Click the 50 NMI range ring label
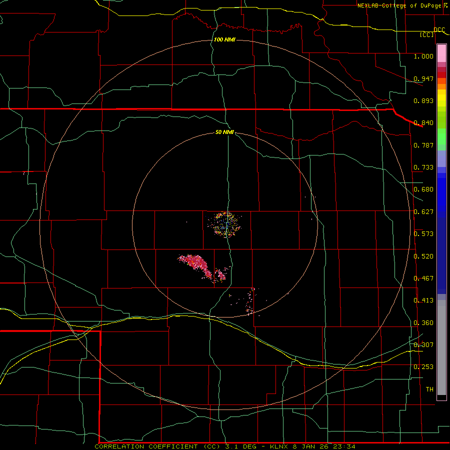Image resolution: width=450 pixels, height=450 pixels. click(x=224, y=132)
